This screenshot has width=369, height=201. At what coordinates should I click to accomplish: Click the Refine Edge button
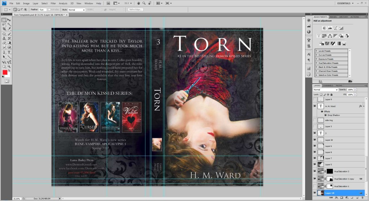pos(135,10)
